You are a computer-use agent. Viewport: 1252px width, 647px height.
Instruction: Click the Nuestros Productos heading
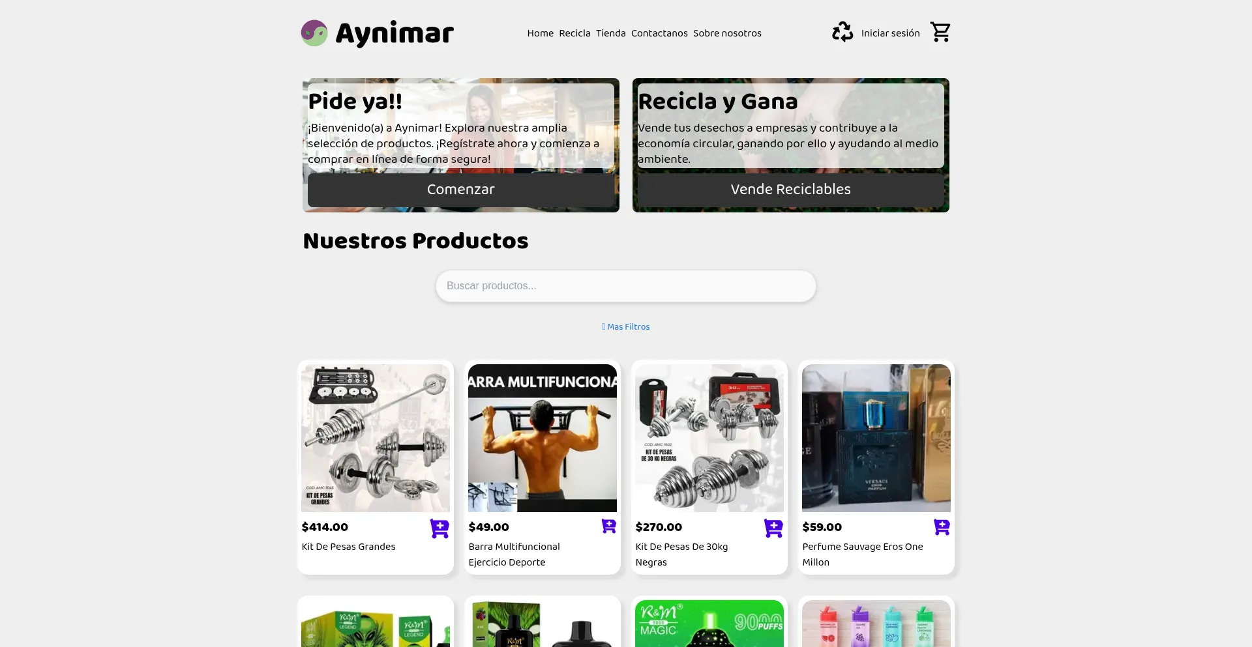tap(416, 241)
